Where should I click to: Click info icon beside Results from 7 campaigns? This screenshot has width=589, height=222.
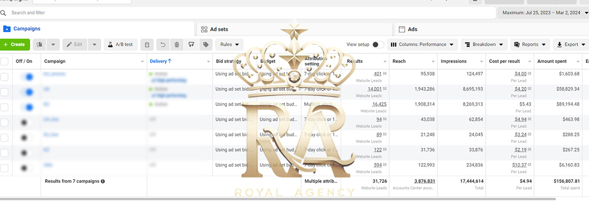103,181
